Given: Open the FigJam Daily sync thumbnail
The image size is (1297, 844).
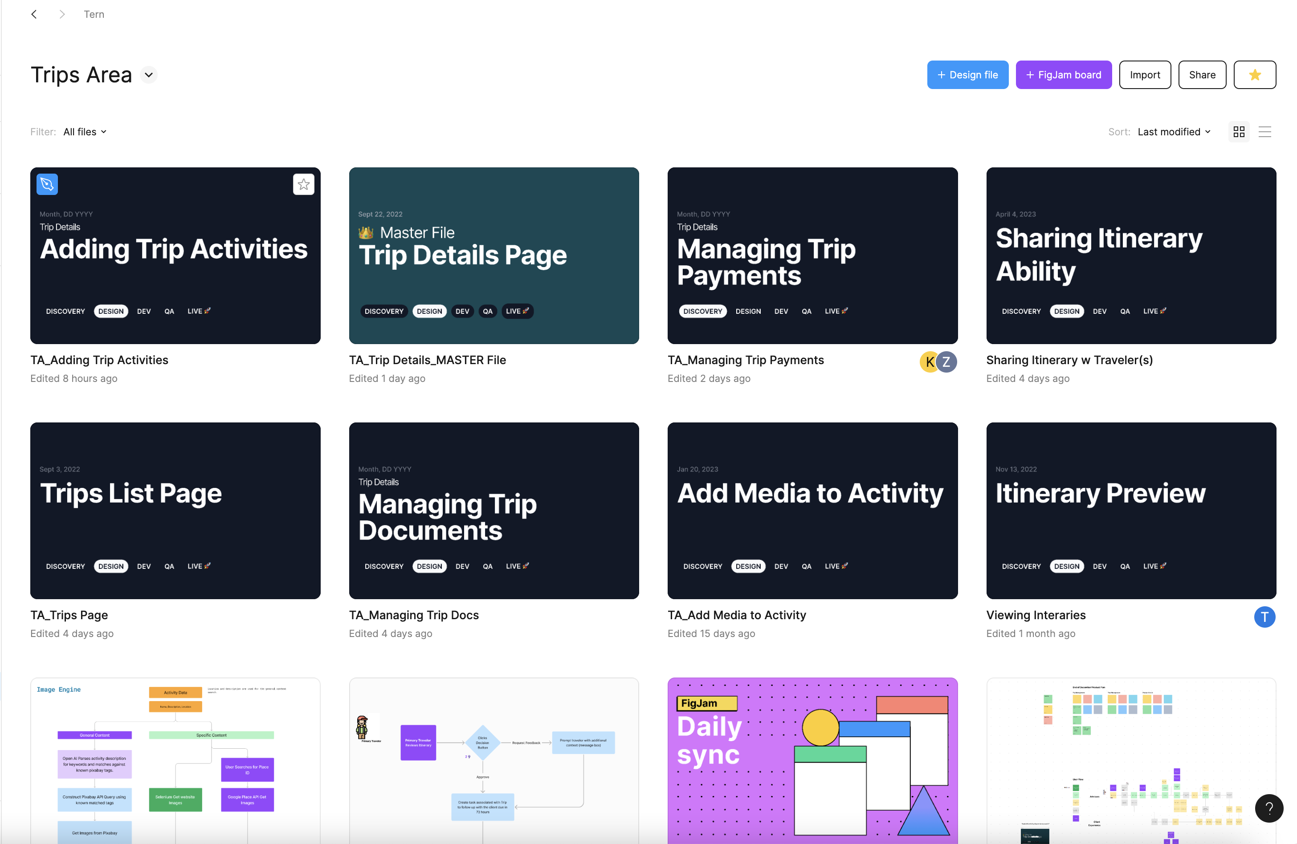Looking at the screenshot, I should [812, 761].
